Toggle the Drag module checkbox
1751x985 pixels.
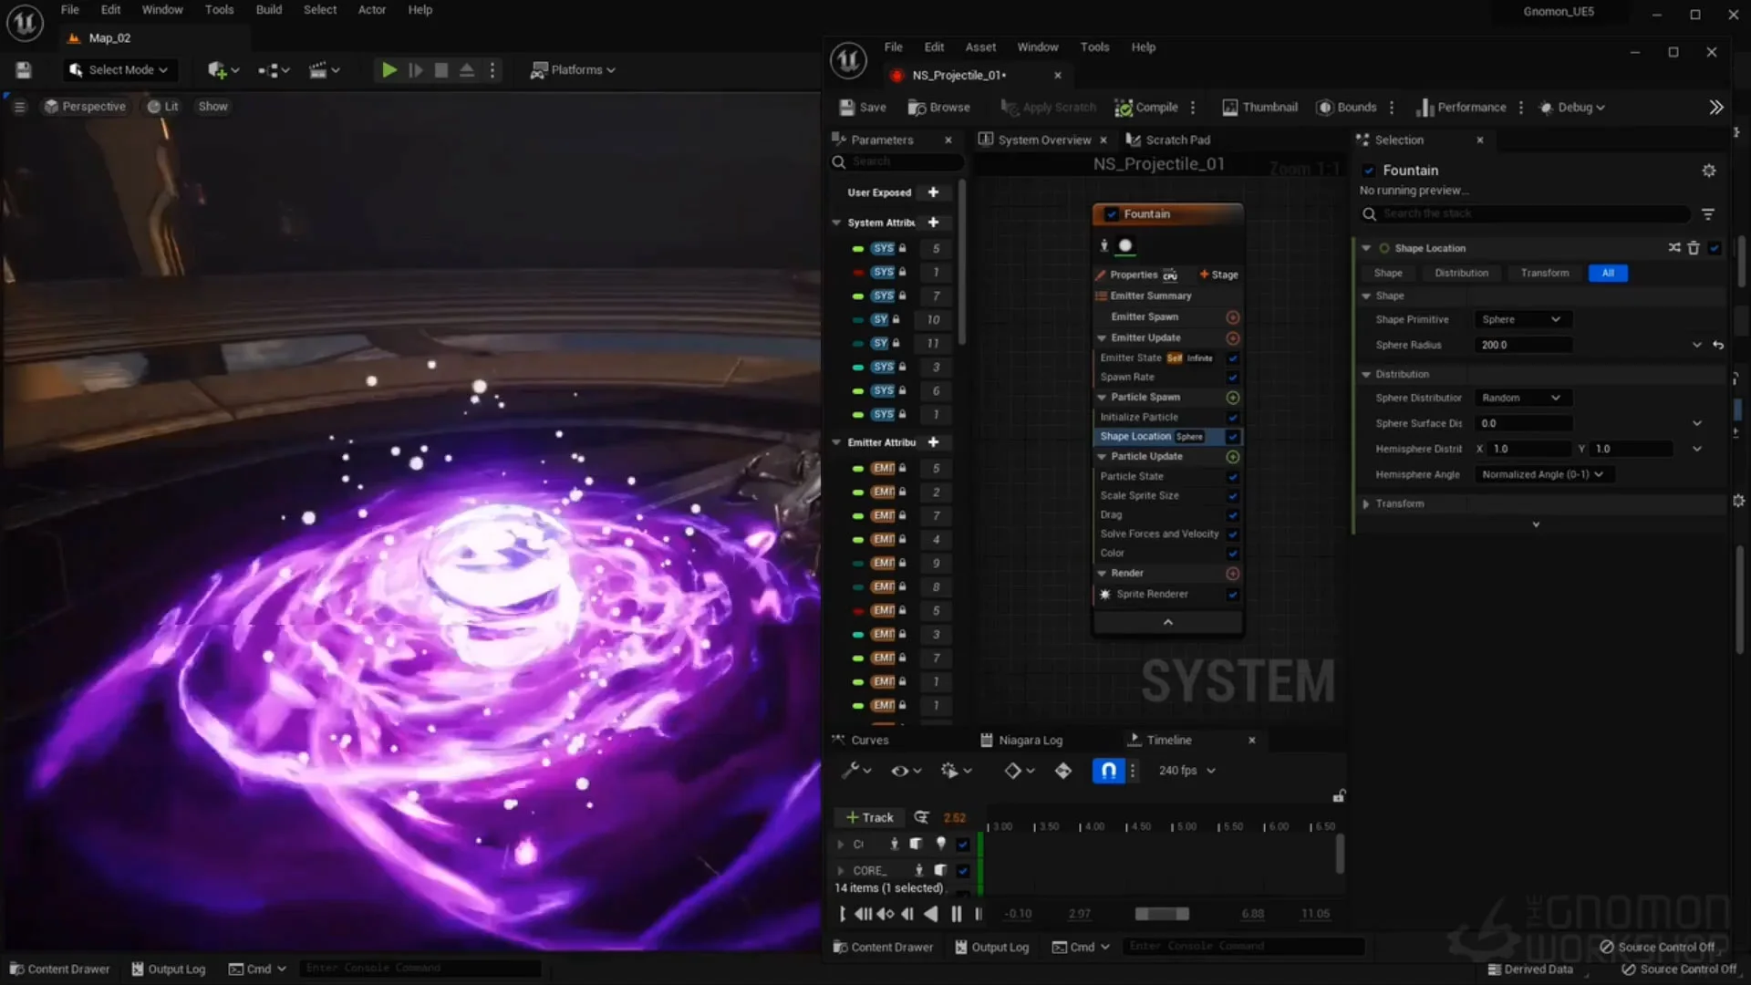(1233, 515)
